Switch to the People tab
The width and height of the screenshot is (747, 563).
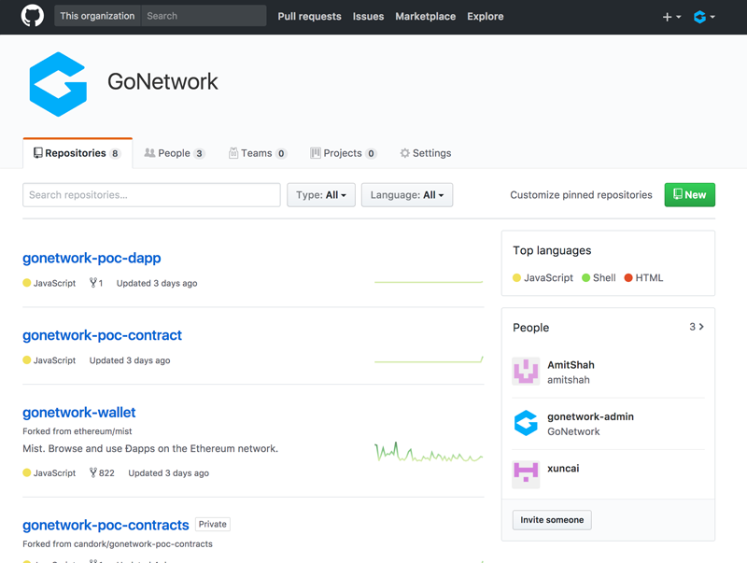(175, 153)
